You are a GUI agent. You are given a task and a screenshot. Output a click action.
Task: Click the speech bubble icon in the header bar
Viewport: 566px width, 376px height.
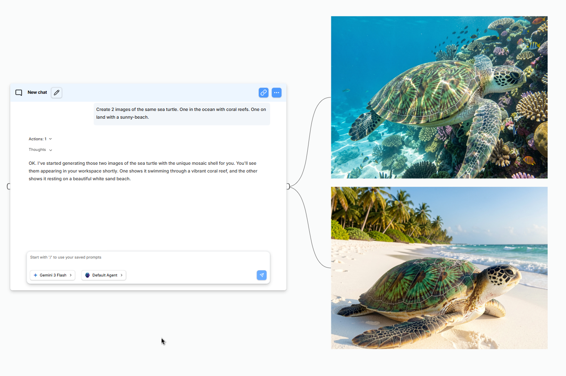tap(19, 93)
